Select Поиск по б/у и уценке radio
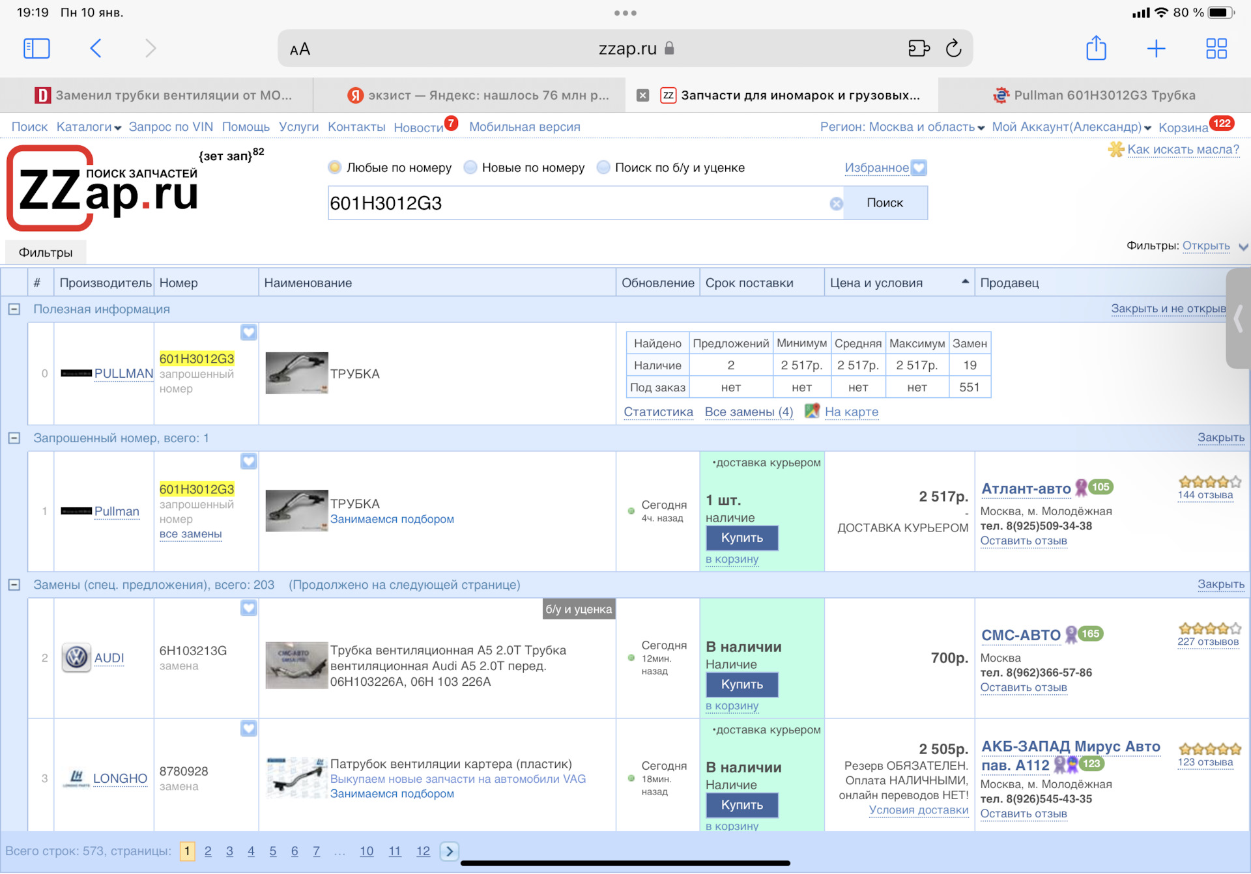The width and height of the screenshot is (1251, 874). pyautogui.click(x=604, y=167)
